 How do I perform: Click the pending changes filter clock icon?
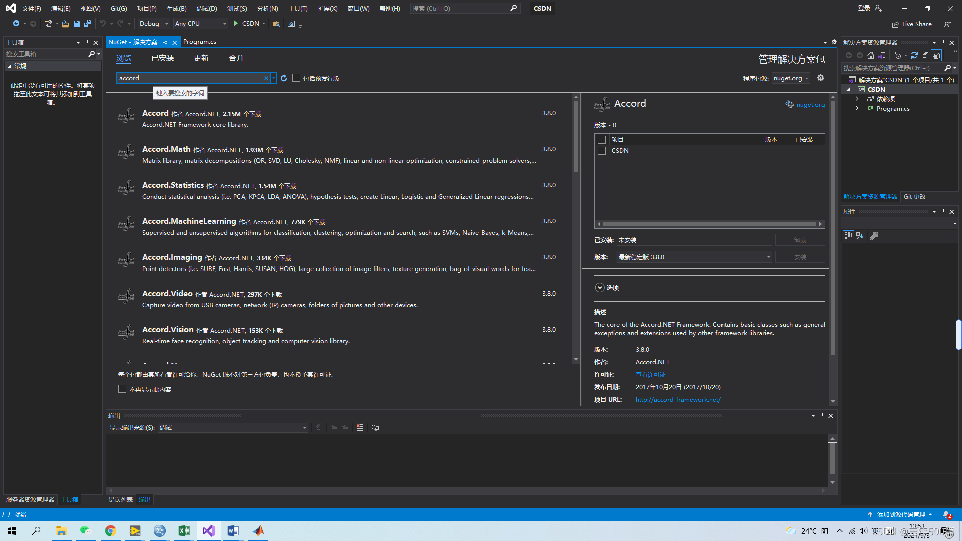tap(898, 55)
